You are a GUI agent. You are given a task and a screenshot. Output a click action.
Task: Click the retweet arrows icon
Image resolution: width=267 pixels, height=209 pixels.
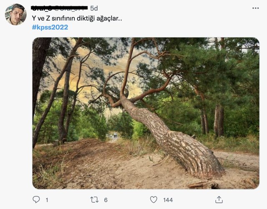pyautogui.click(x=95, y=200)
